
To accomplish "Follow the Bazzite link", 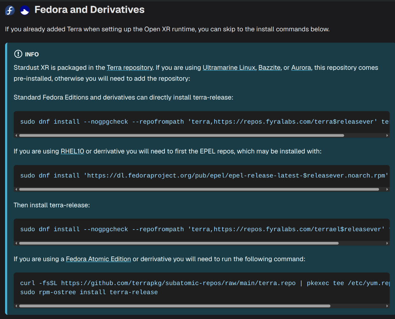I will pos(269,68).
